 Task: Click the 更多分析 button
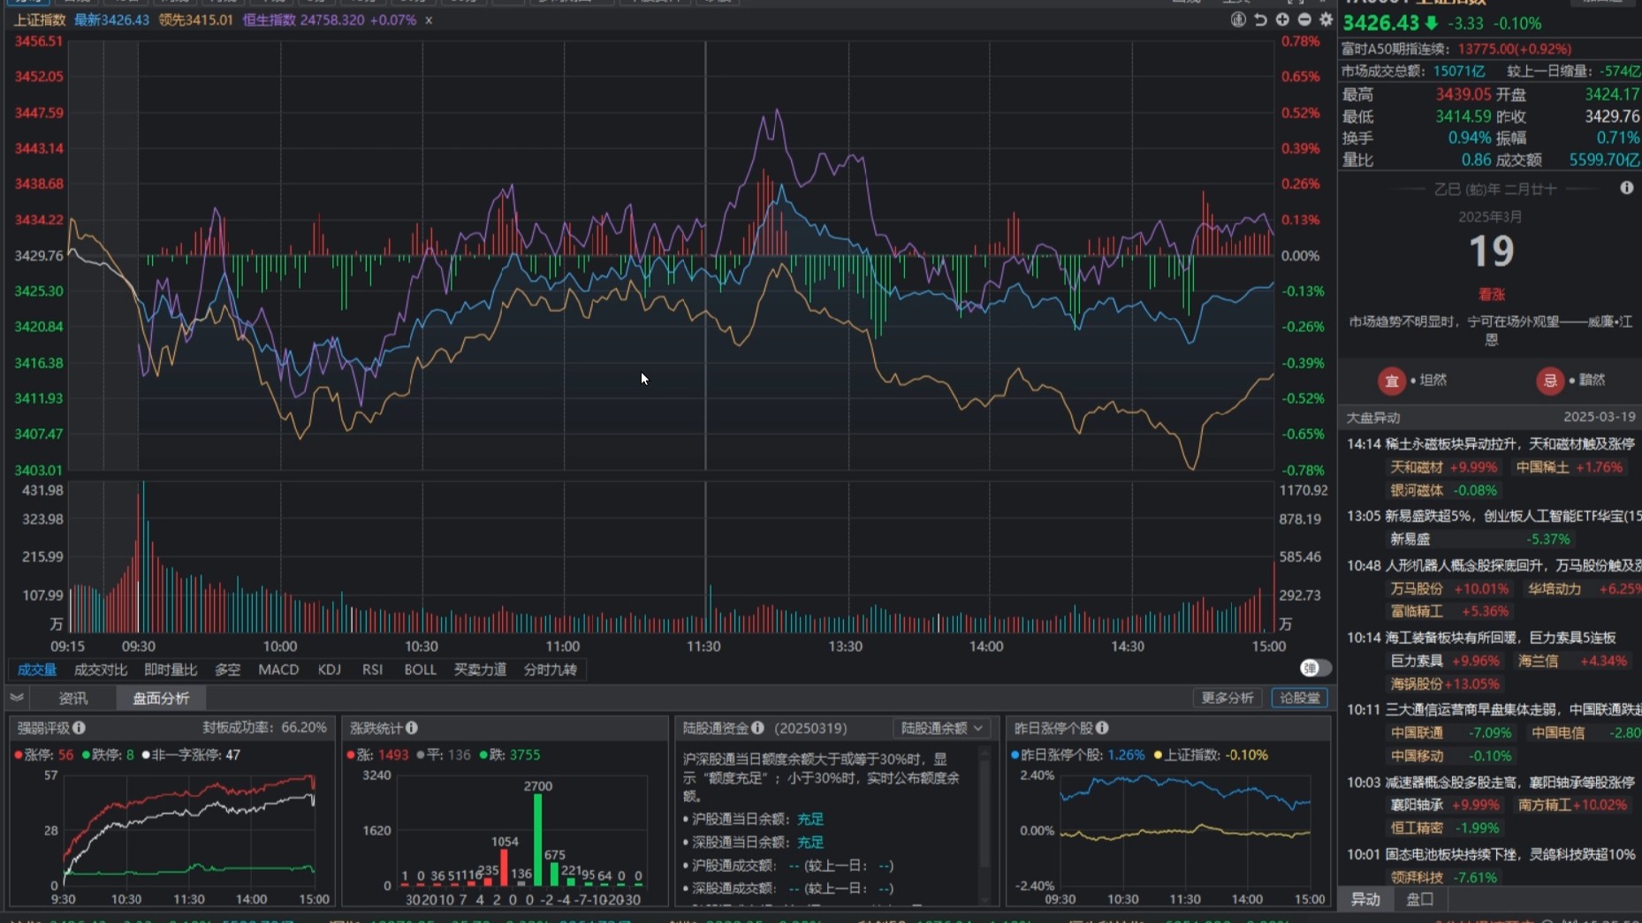(x=1227, y=698)
